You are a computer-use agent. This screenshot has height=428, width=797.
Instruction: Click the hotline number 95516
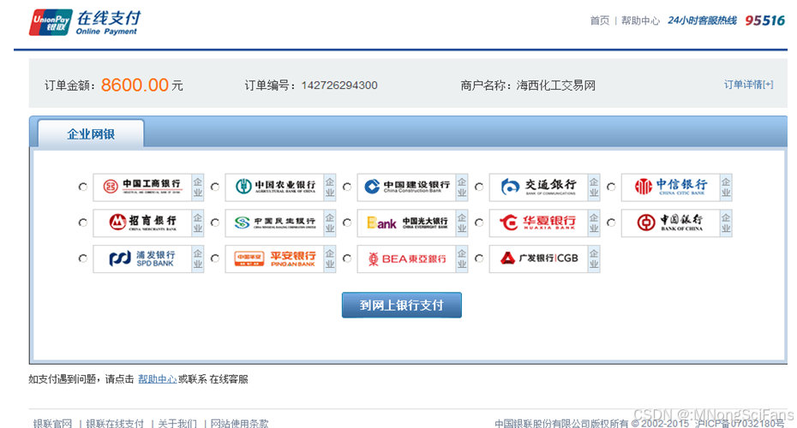(765, 21)
